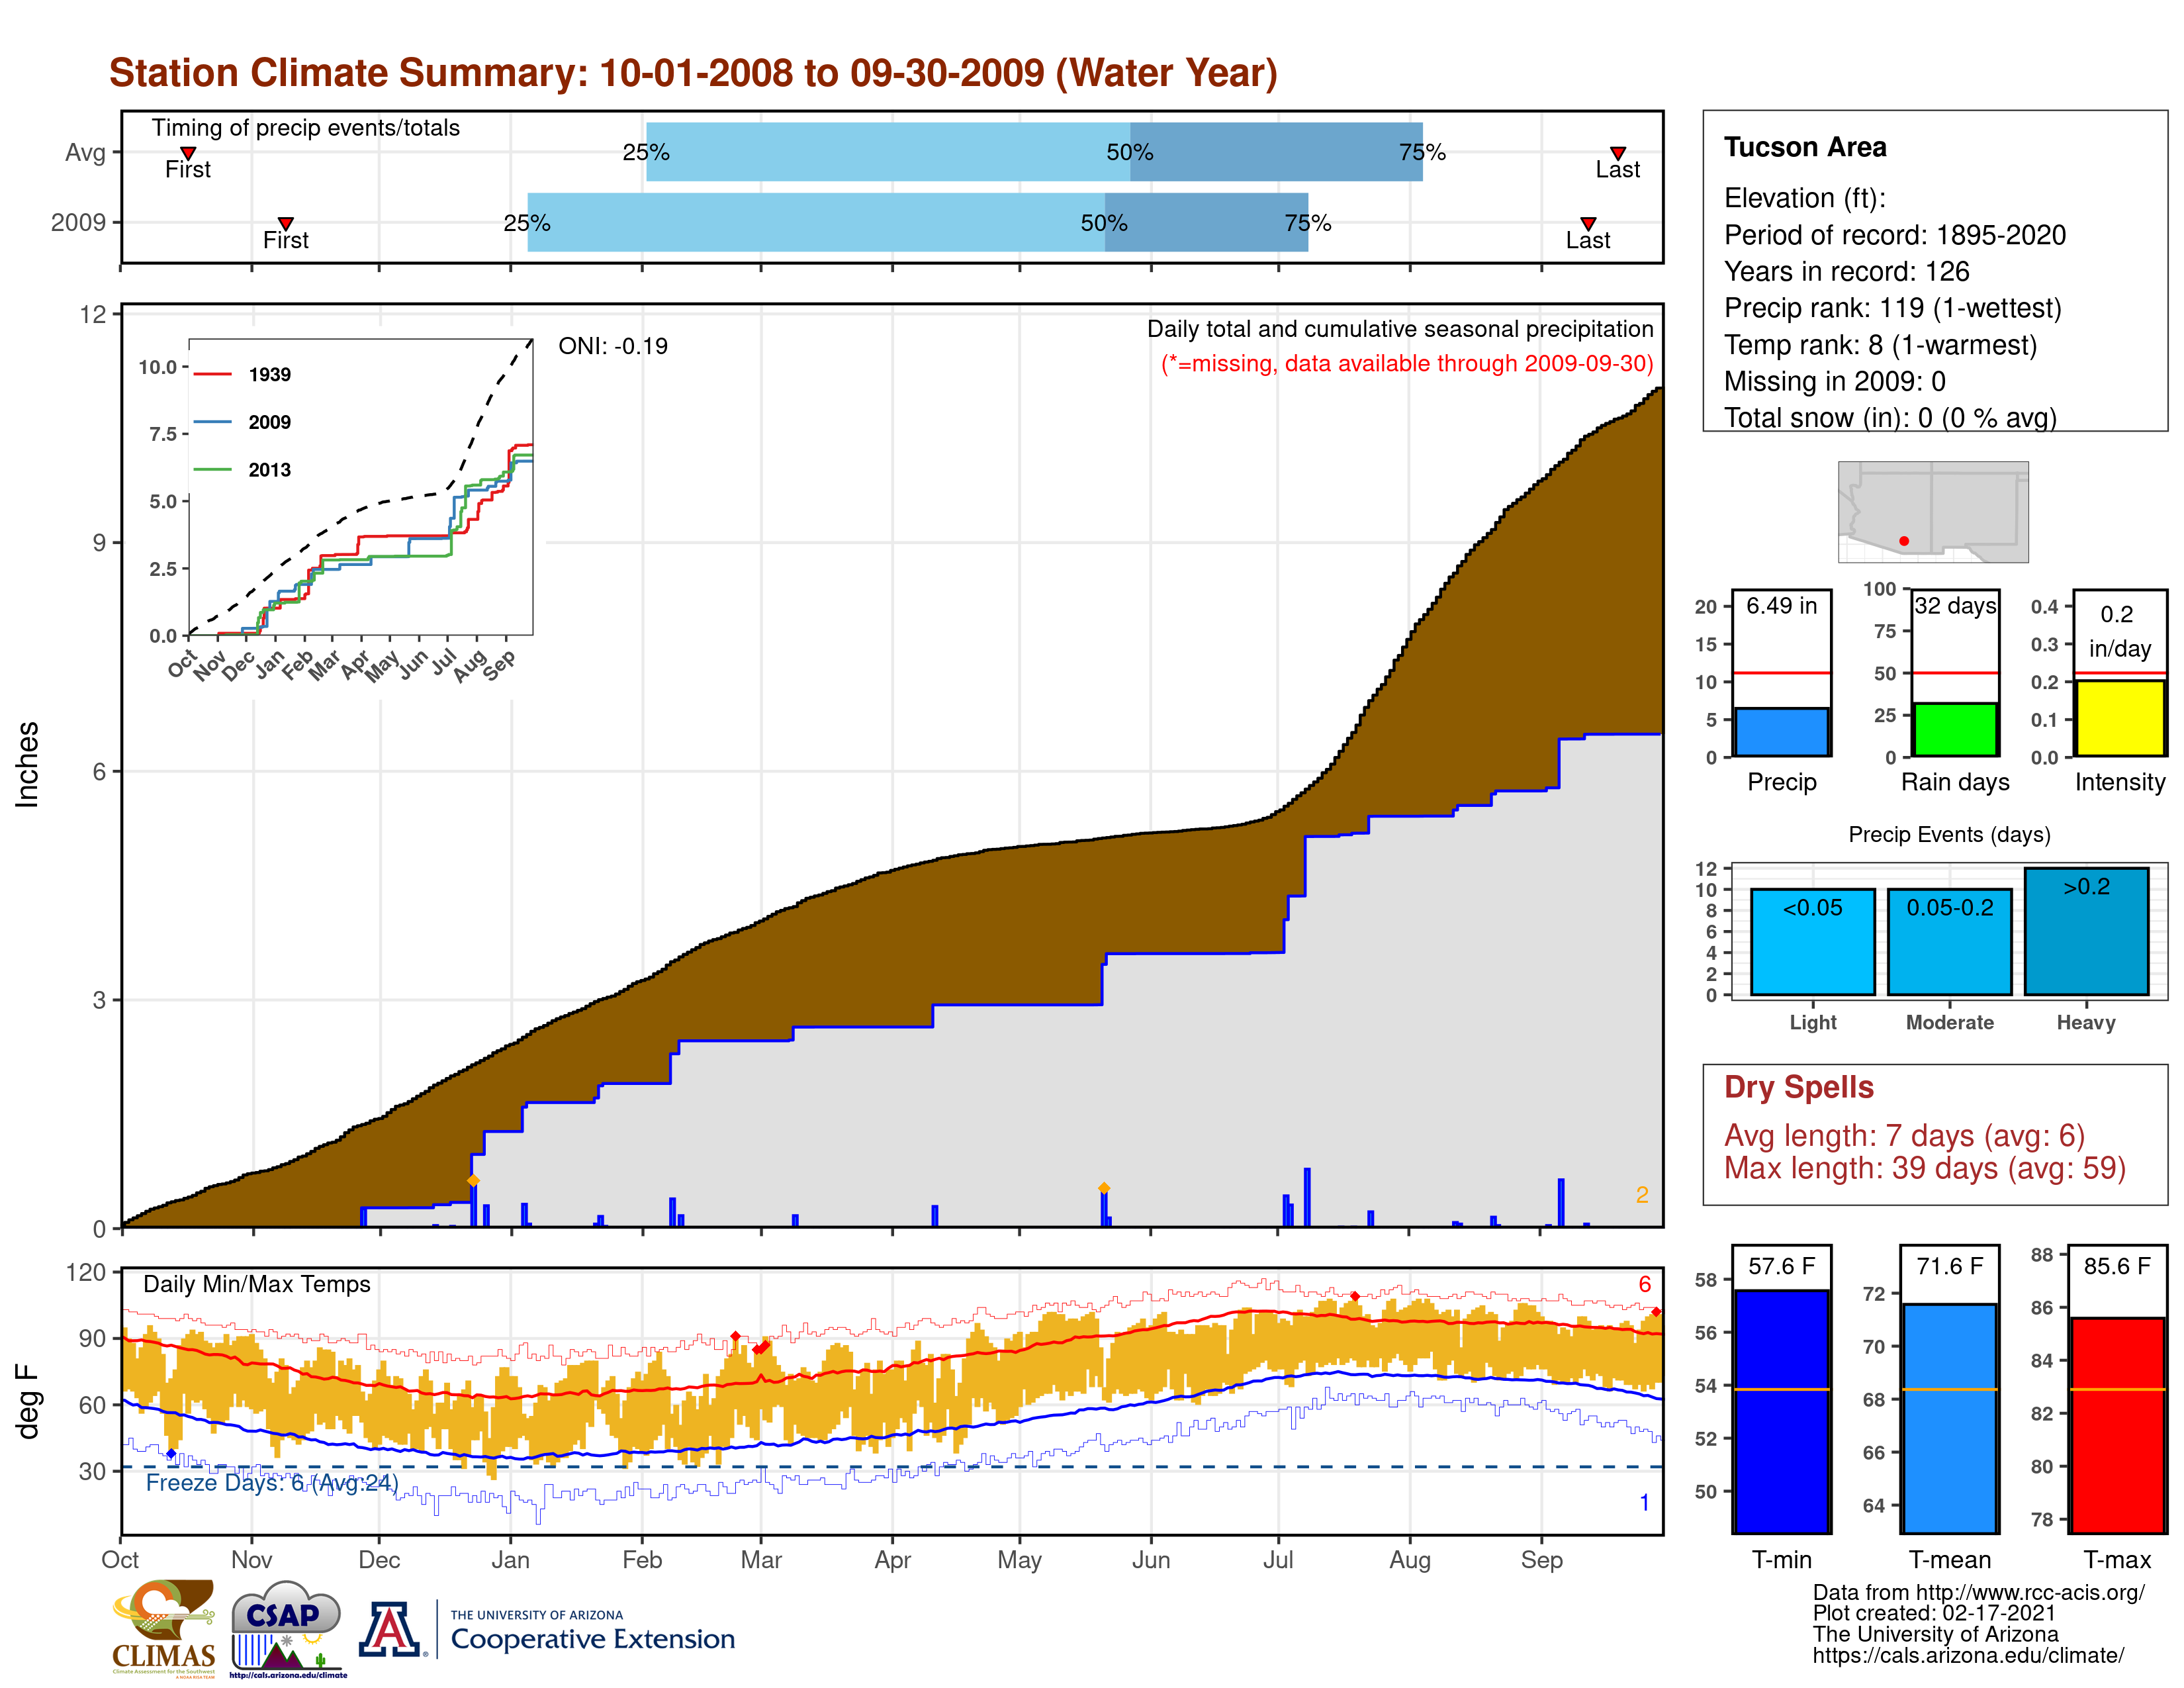Click the orange diamond marker in late December

(473, 1181)
